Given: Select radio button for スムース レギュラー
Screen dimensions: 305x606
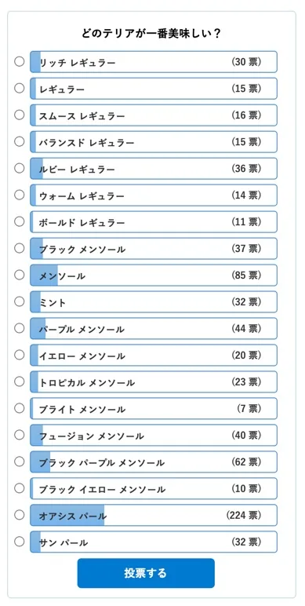Looking at the screenshot, I should point(20,115).
